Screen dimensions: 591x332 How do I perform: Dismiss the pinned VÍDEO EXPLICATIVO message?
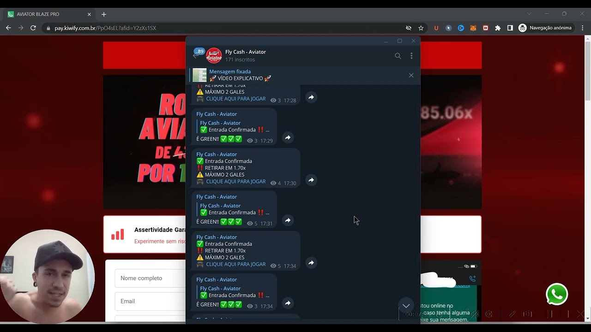(411, 75)
